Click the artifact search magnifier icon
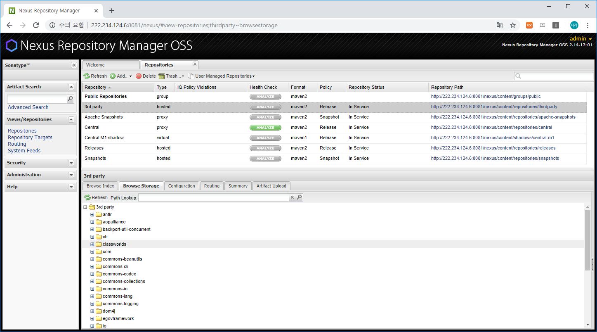Screen dimensions: 597x332 point(71,99)
